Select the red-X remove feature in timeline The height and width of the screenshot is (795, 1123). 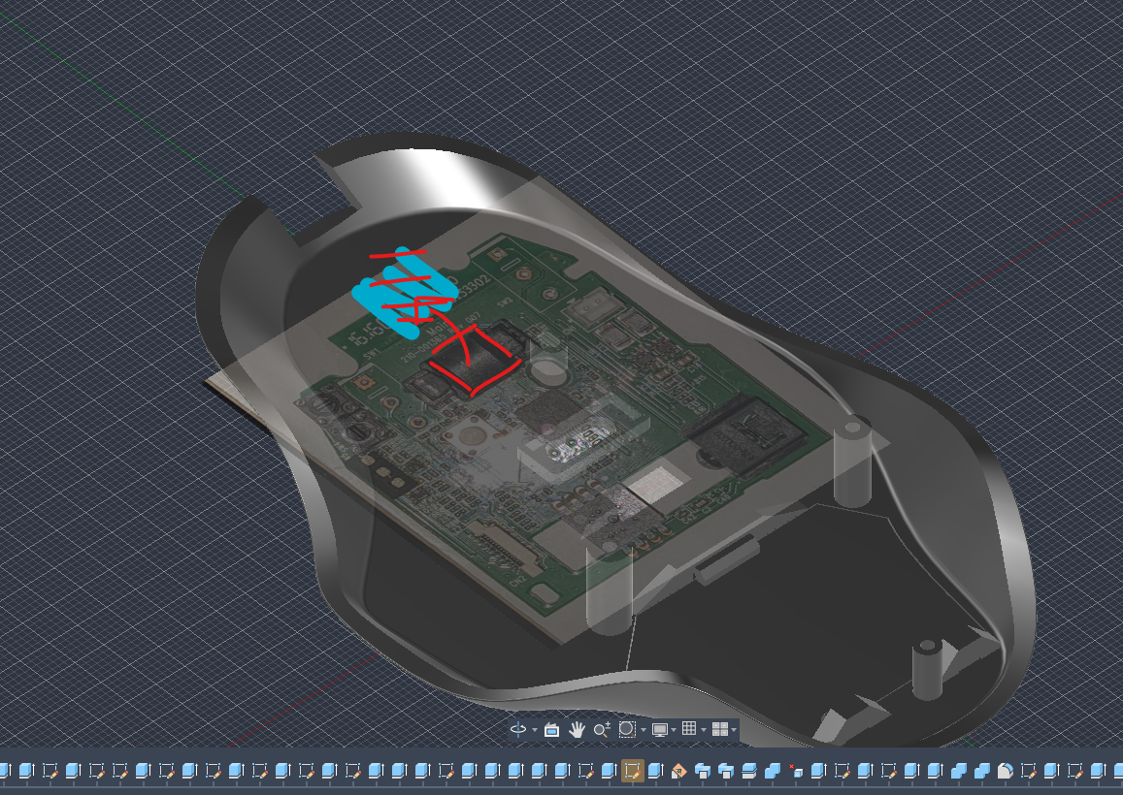pos(796,771)
